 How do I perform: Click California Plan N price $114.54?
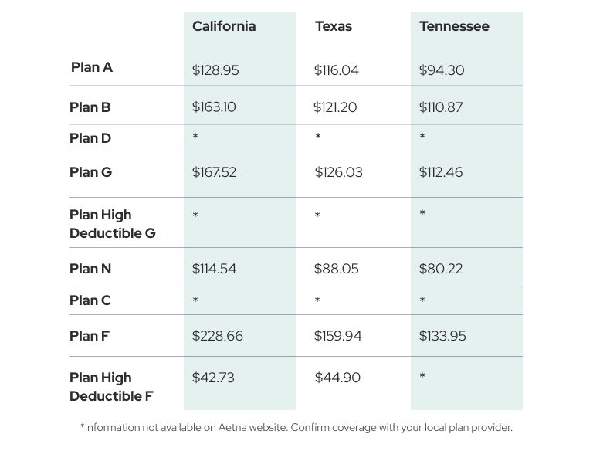pyautogui.click(x=214, y=269)
